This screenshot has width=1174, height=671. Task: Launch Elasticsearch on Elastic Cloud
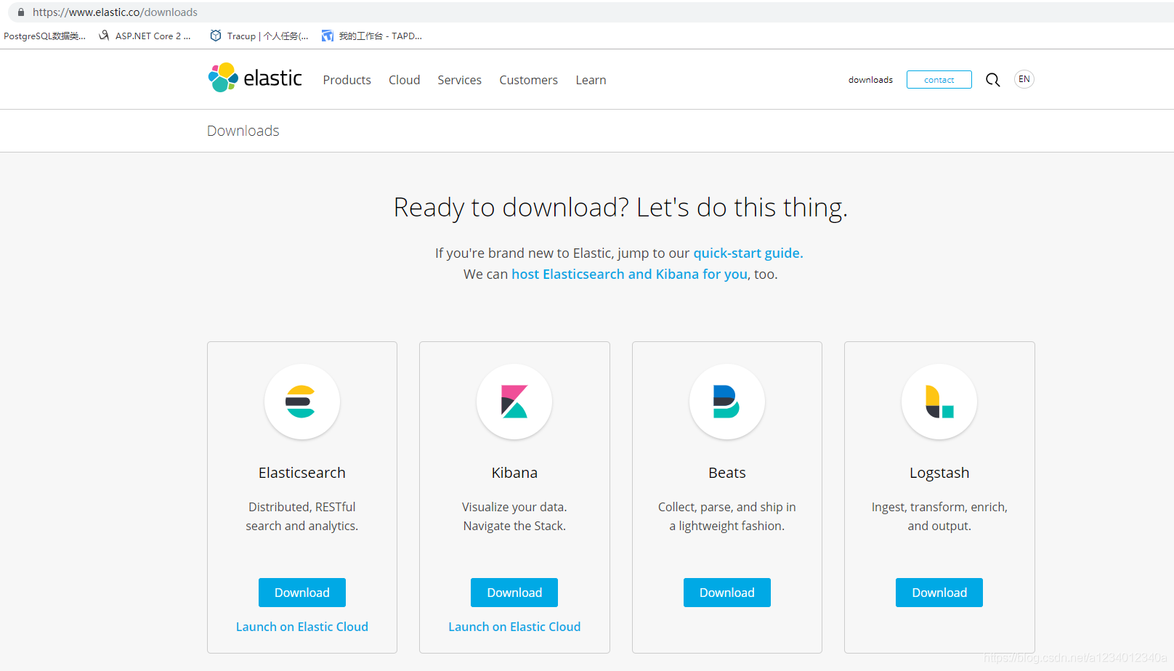(301, 627)
